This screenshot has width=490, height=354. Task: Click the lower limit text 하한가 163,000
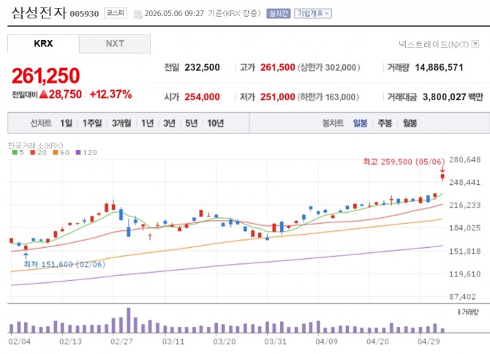pyautogui.click(x=328, y=97)
